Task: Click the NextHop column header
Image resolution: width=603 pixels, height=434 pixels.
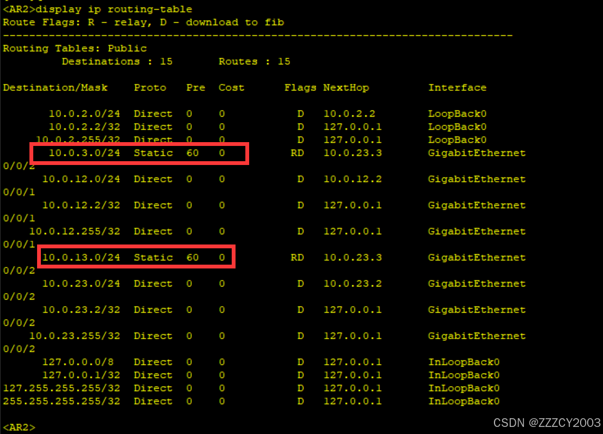Action: click(346, 88)
